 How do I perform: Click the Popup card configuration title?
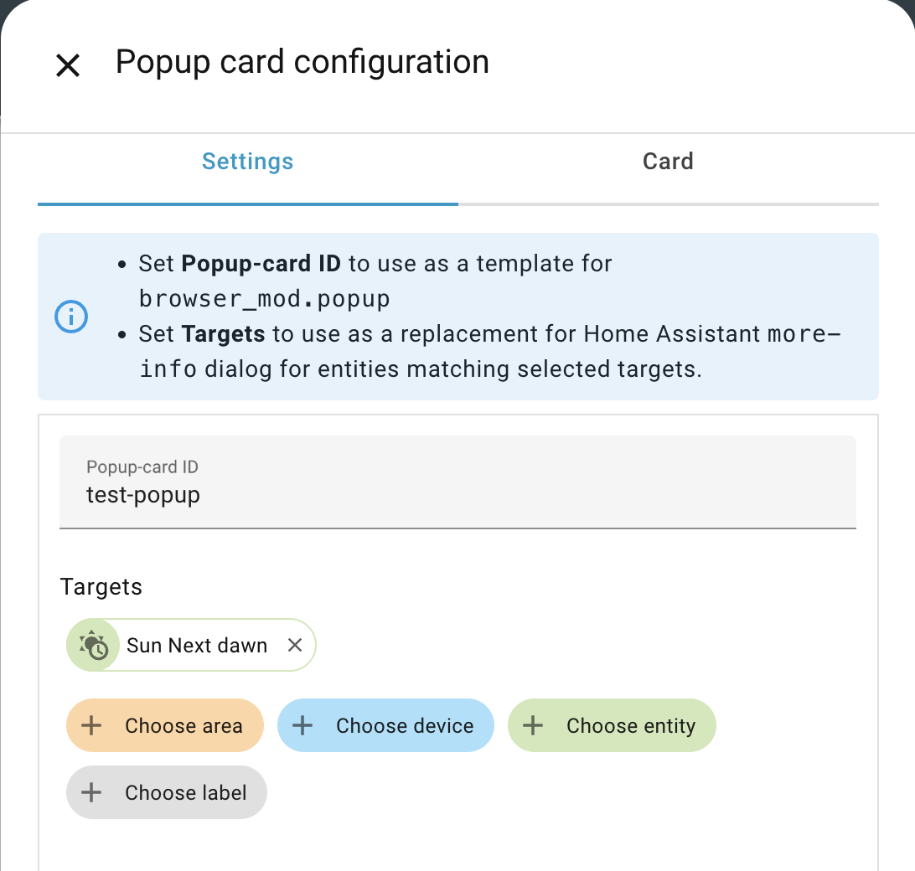(x=302, y=61)
